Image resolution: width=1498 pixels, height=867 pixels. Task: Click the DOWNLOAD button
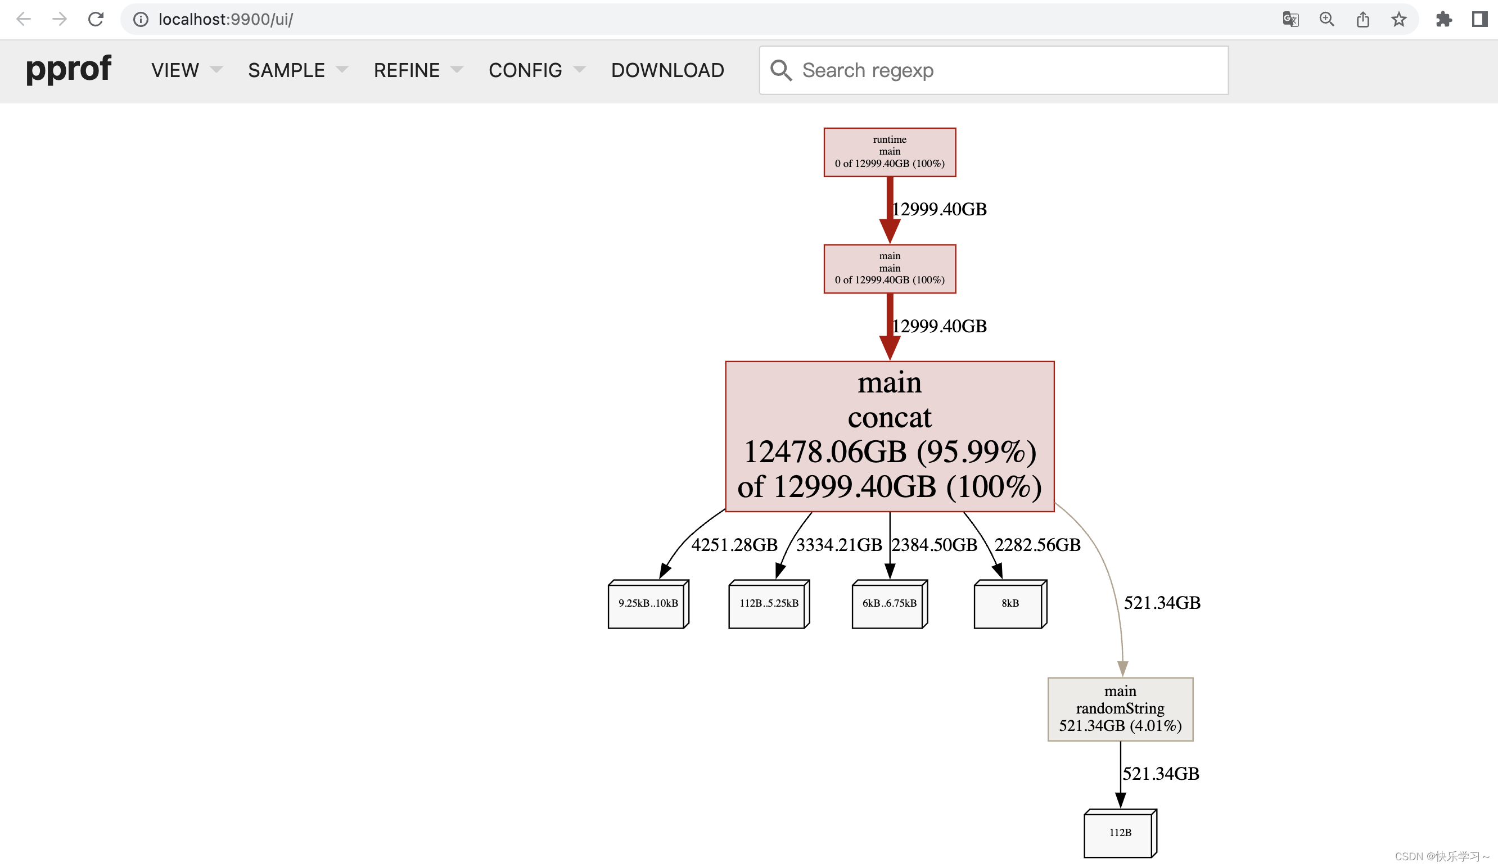(x=667, y=70)
